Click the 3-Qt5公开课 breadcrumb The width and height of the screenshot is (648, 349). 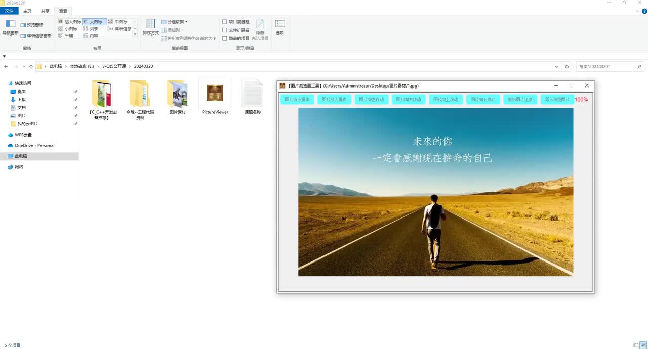pos(114,66)
